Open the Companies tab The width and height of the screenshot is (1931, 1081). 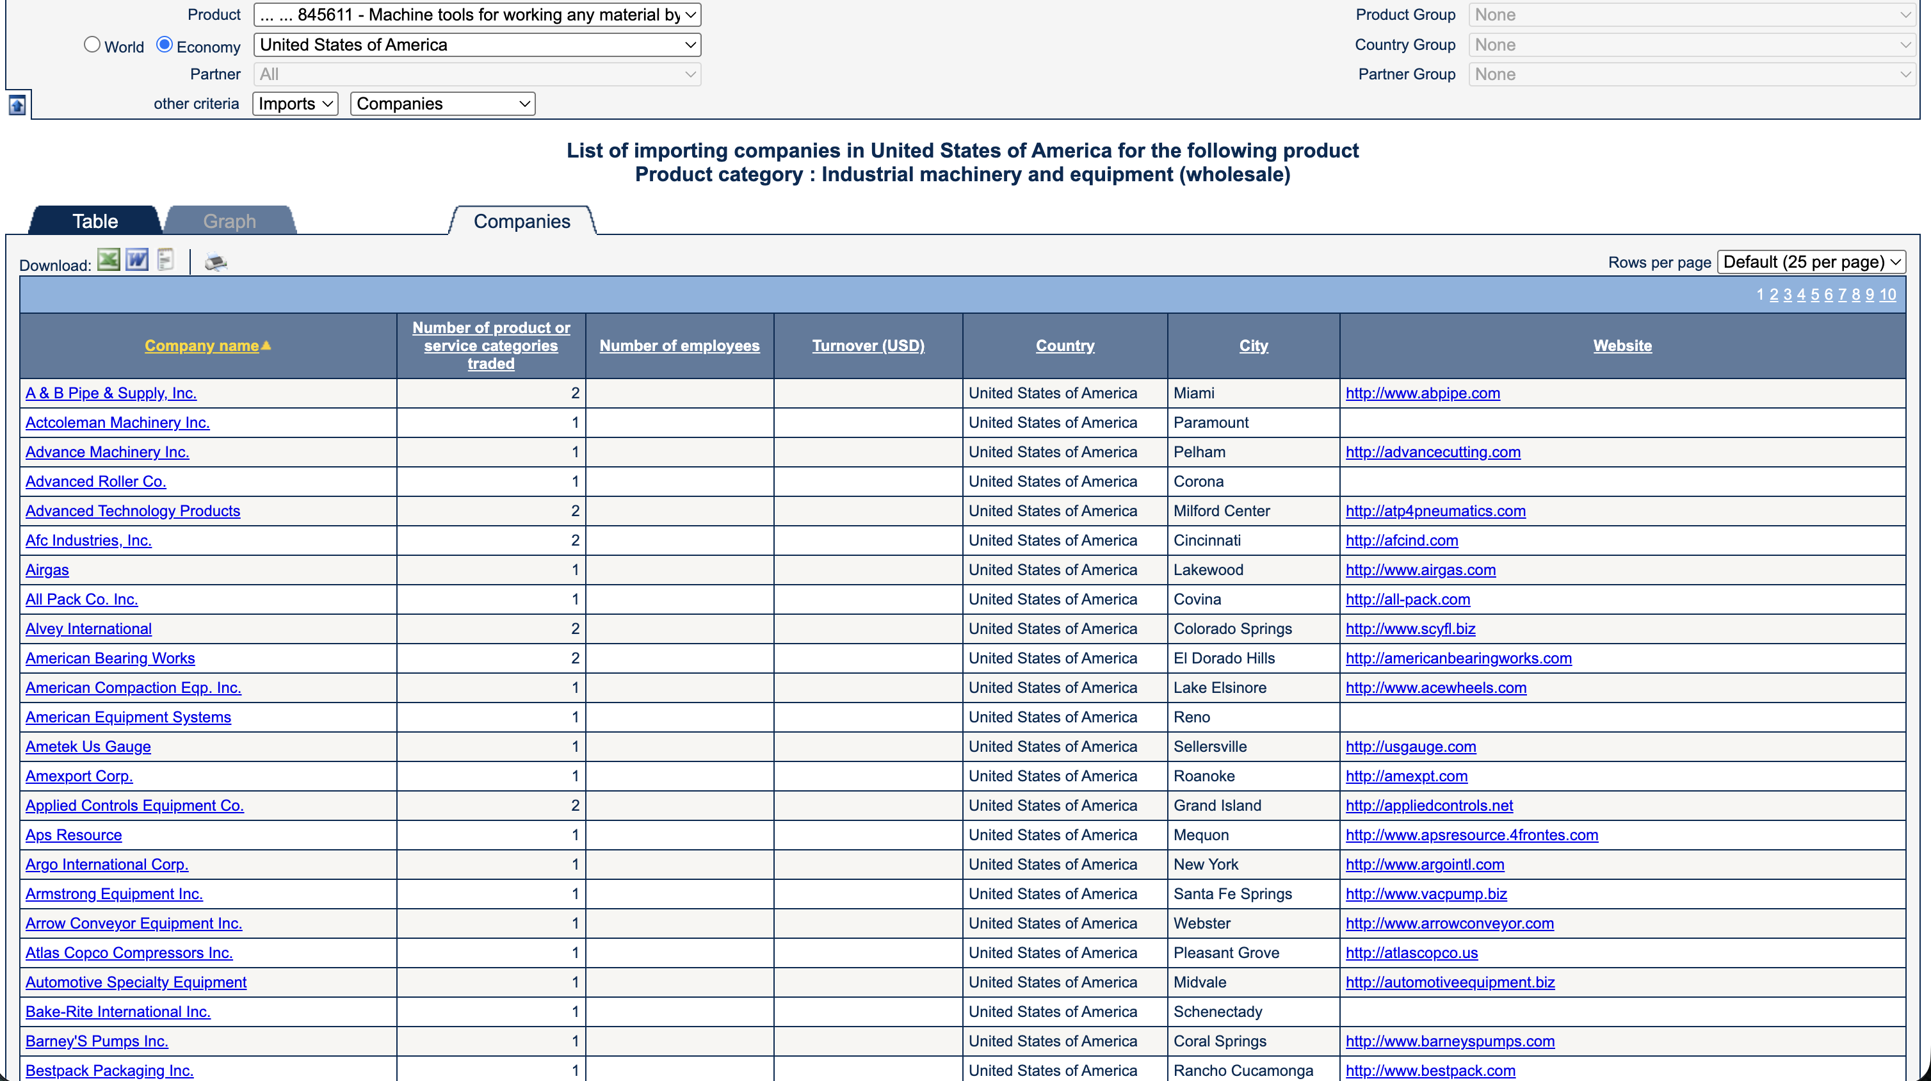tap(522, 221)
